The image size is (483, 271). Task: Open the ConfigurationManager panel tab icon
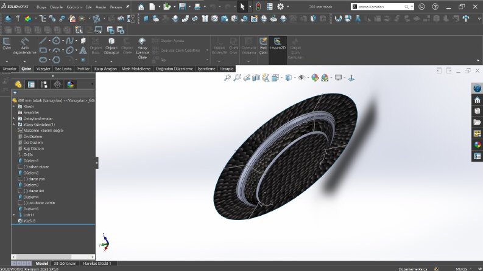pyautogui.click(x=44, y=84)
